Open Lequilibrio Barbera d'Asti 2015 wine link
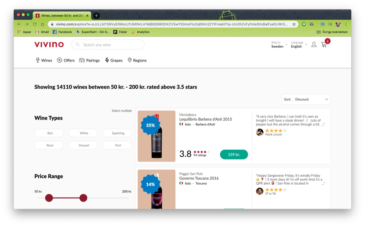The image size is (365, 227). 206,119
